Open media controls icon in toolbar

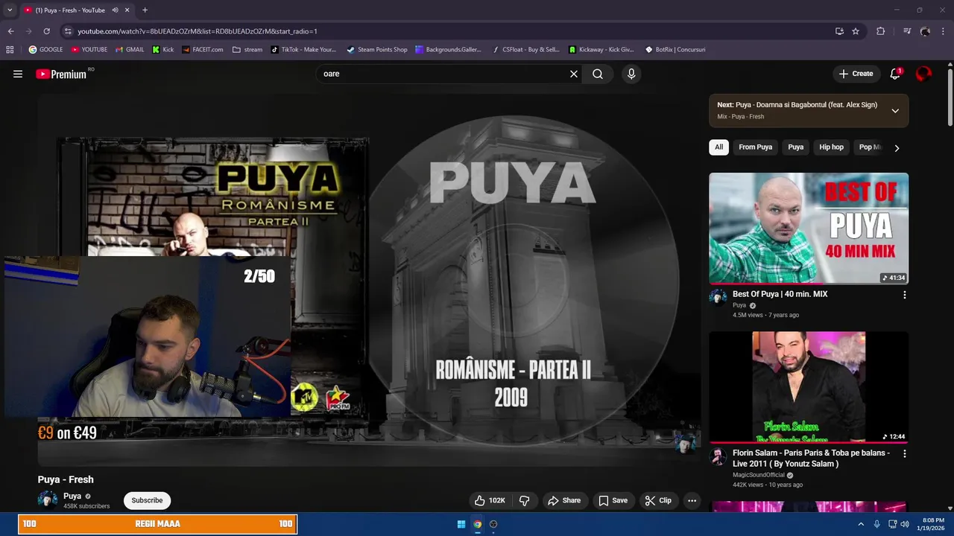(x=906, y=31)
